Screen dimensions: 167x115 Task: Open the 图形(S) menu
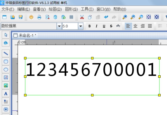tap(71, 9)
